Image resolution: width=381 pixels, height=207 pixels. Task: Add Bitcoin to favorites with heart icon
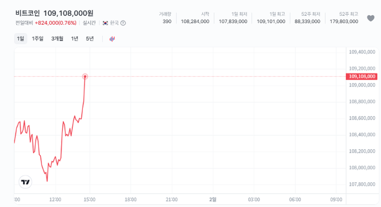click(370, 19)
